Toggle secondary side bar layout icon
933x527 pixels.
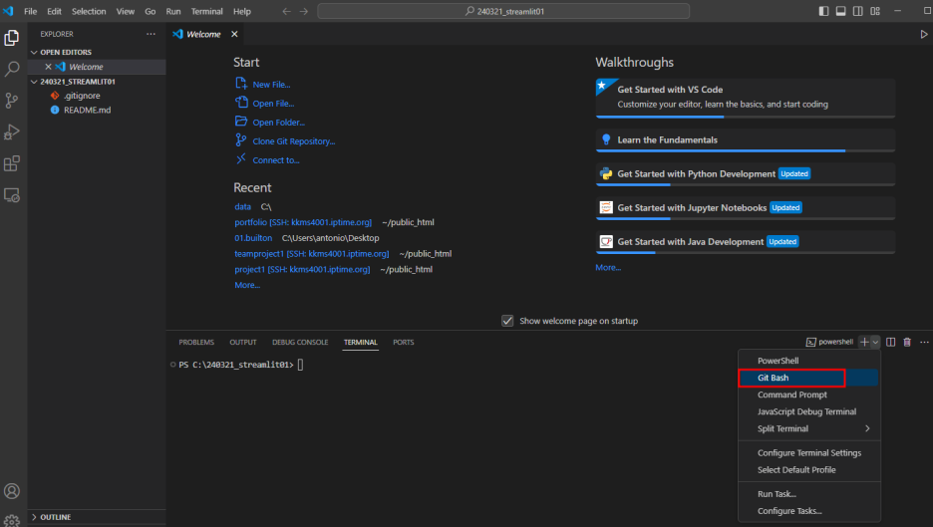pos(858,11)
